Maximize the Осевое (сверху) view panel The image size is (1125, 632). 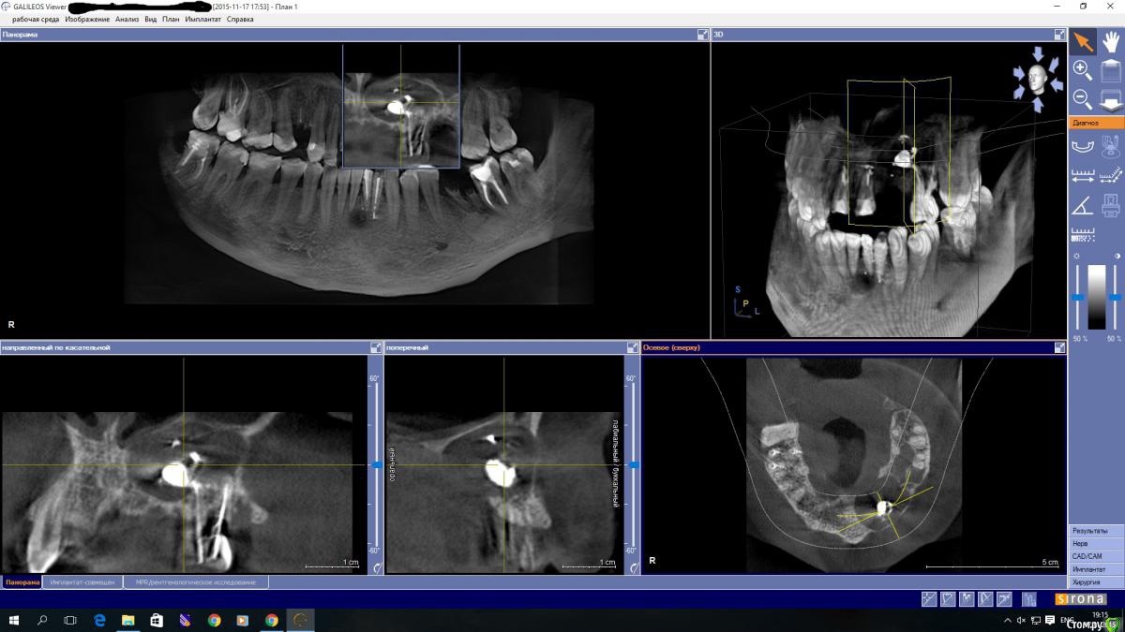1059,347
